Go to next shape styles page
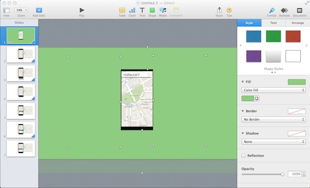310x188 pixels. [306, 45]
